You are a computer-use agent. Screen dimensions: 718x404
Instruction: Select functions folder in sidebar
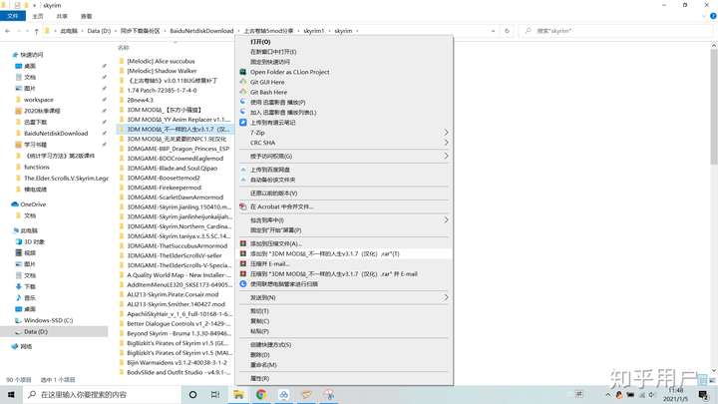pyautogui.click(x=37, y=167)
